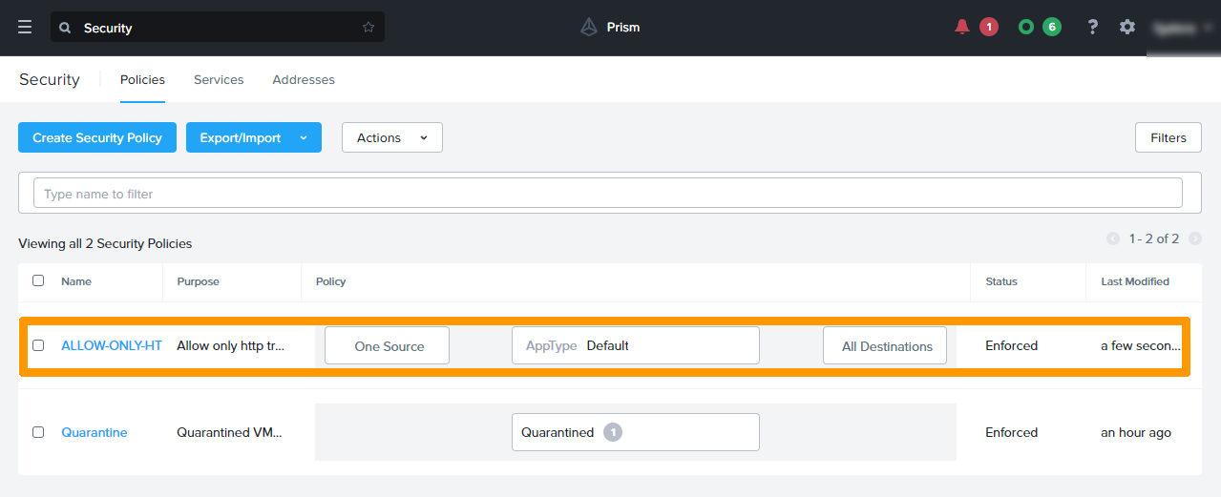Click the Prism logo icon
This screenshot has height=497, width=1221.
(589, 27)
